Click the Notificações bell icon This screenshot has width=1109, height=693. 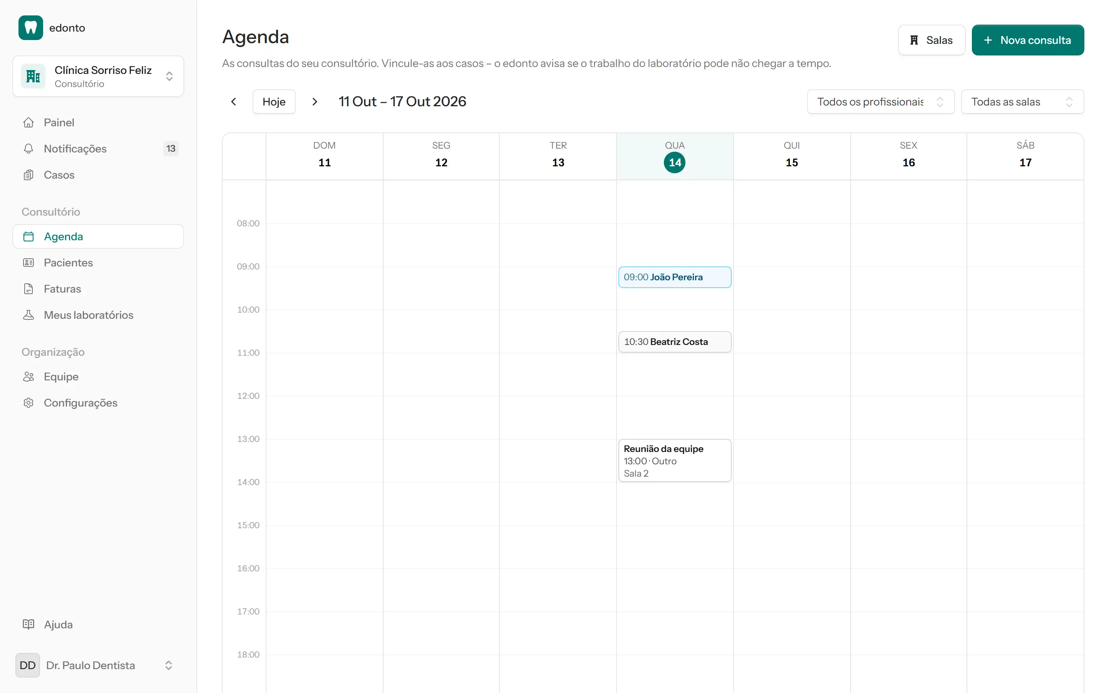point(28,149)
